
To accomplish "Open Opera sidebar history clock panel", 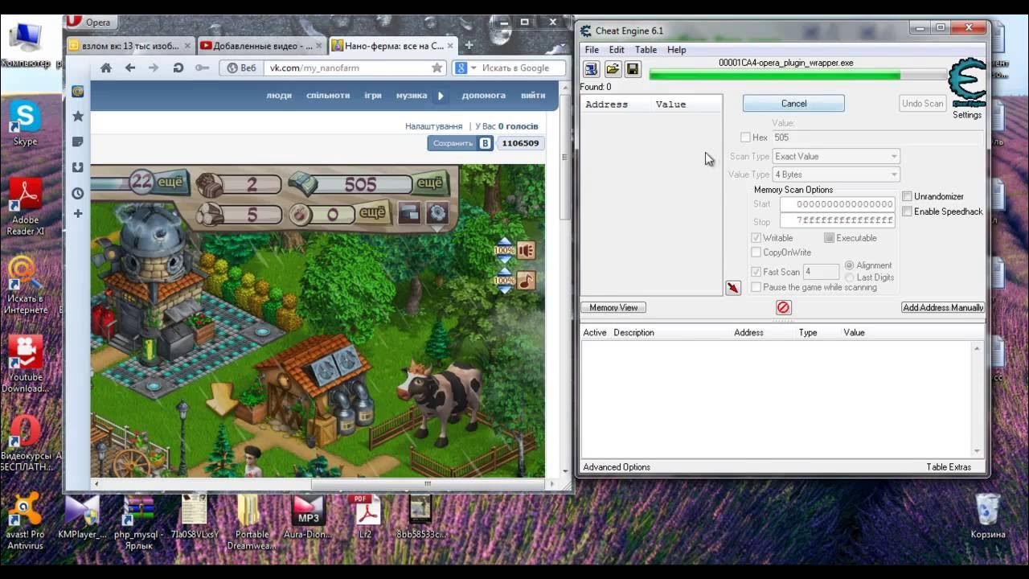I will pyautogui.click(x=78, y=193).
